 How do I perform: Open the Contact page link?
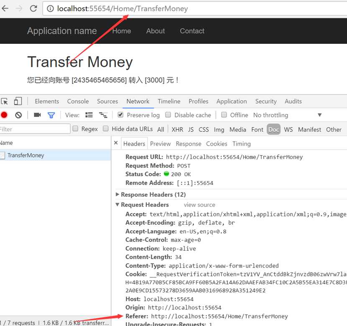click(x=192, y=31)
